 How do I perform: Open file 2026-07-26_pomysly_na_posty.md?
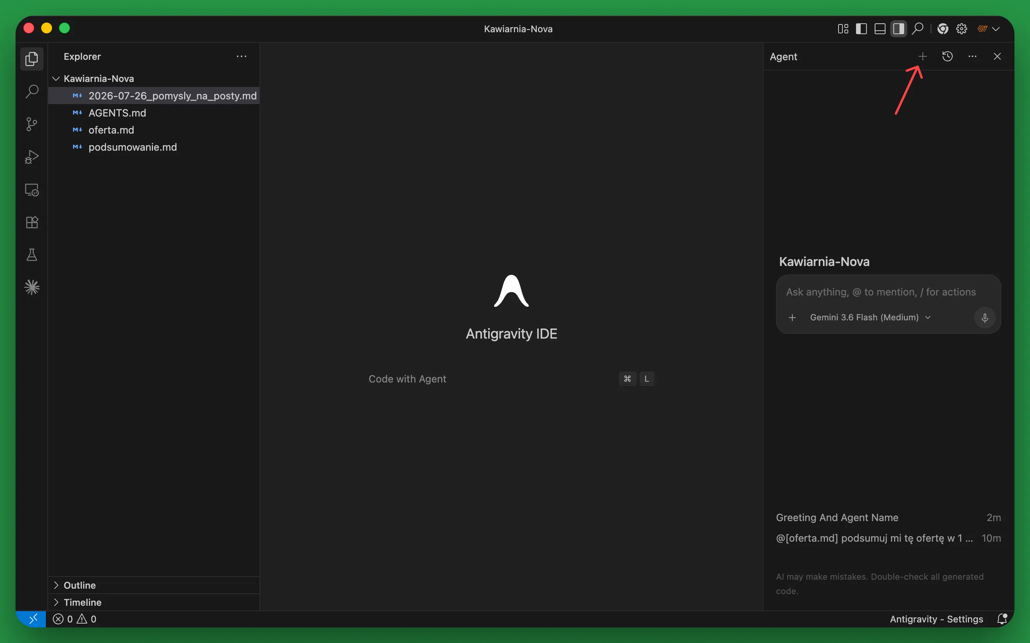point(154,96)
